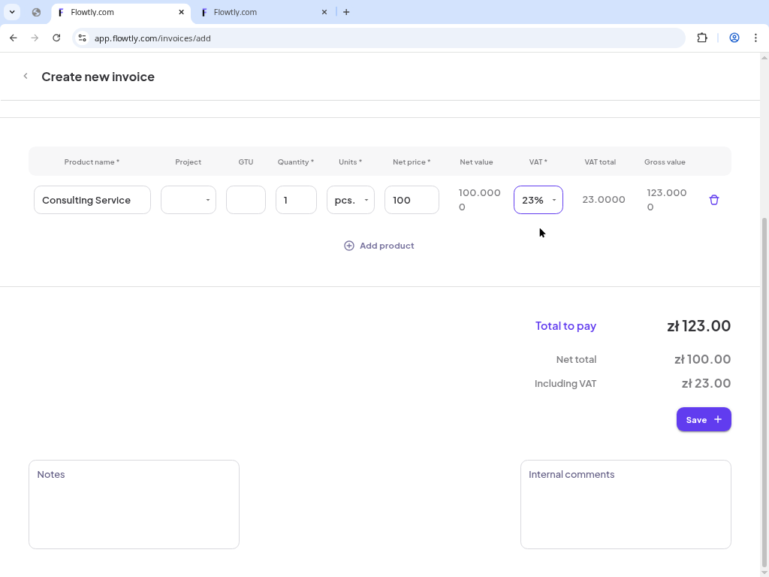The height and width of the screenshot is (577, 769).
Task: Click the site permissions icon in address bar
Action: [x=82, y=38]
